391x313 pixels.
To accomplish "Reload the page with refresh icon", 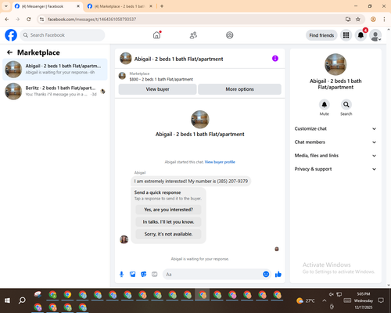I will pos(29,19).
